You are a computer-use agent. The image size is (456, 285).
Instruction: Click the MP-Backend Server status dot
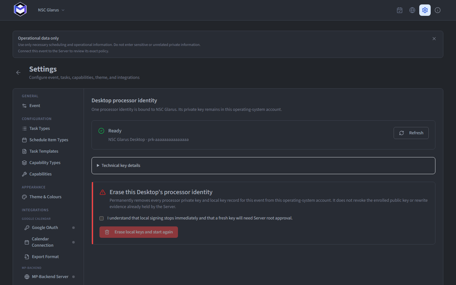point(73,277)
